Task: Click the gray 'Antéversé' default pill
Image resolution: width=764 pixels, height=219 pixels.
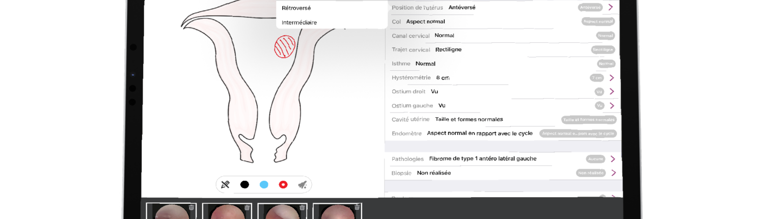Action: coord(590,7)
